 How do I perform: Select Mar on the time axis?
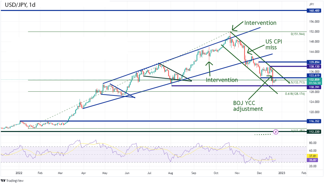point(60,173)
